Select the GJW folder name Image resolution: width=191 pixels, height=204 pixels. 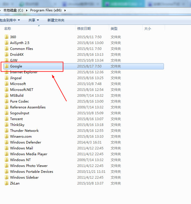tap(14, 60)
